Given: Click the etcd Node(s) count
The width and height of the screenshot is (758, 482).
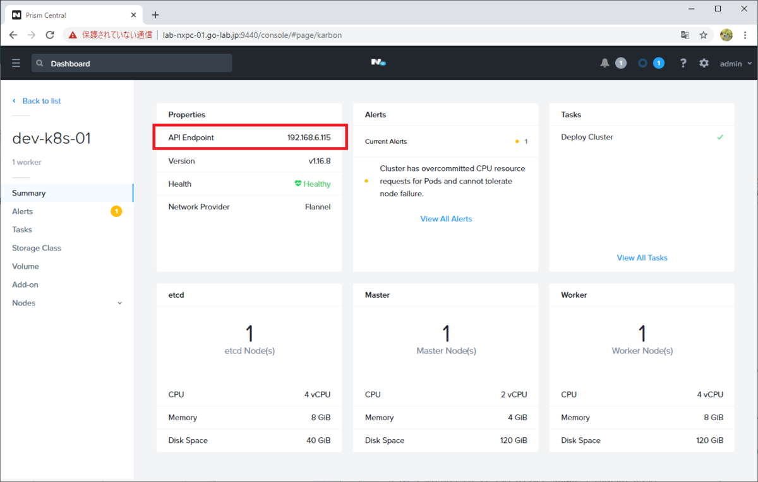Looking at the screenshot, I should [x=249, y=333].
